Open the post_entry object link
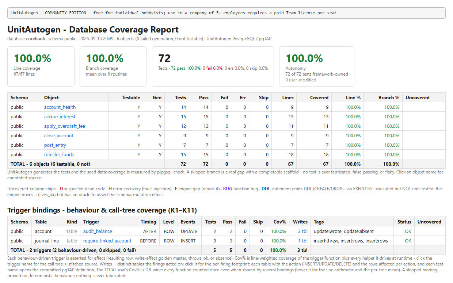This screenshot has width=453, height=283. tap(55, 145)
